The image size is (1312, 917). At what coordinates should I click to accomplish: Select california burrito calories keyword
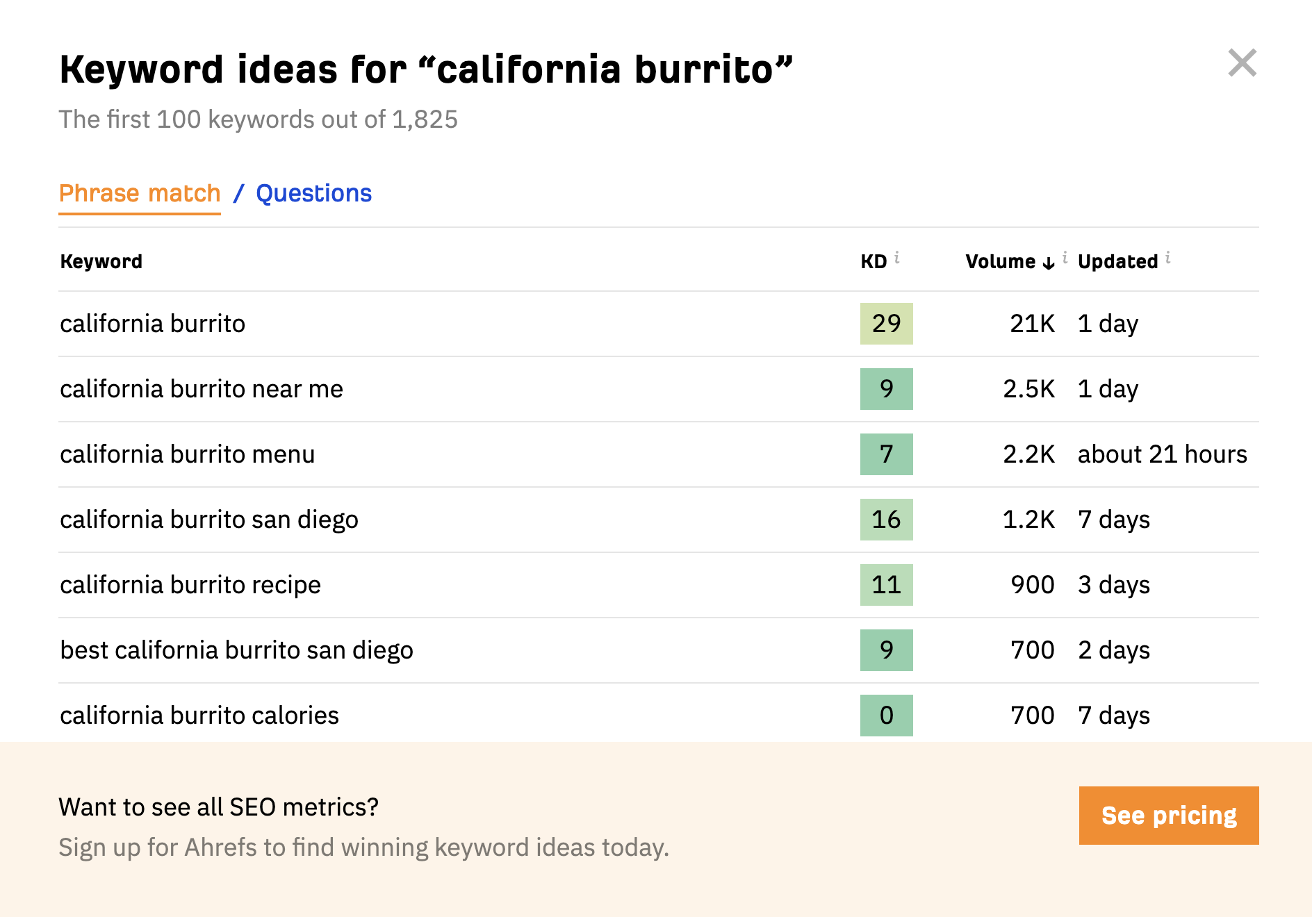click(199, 716)
